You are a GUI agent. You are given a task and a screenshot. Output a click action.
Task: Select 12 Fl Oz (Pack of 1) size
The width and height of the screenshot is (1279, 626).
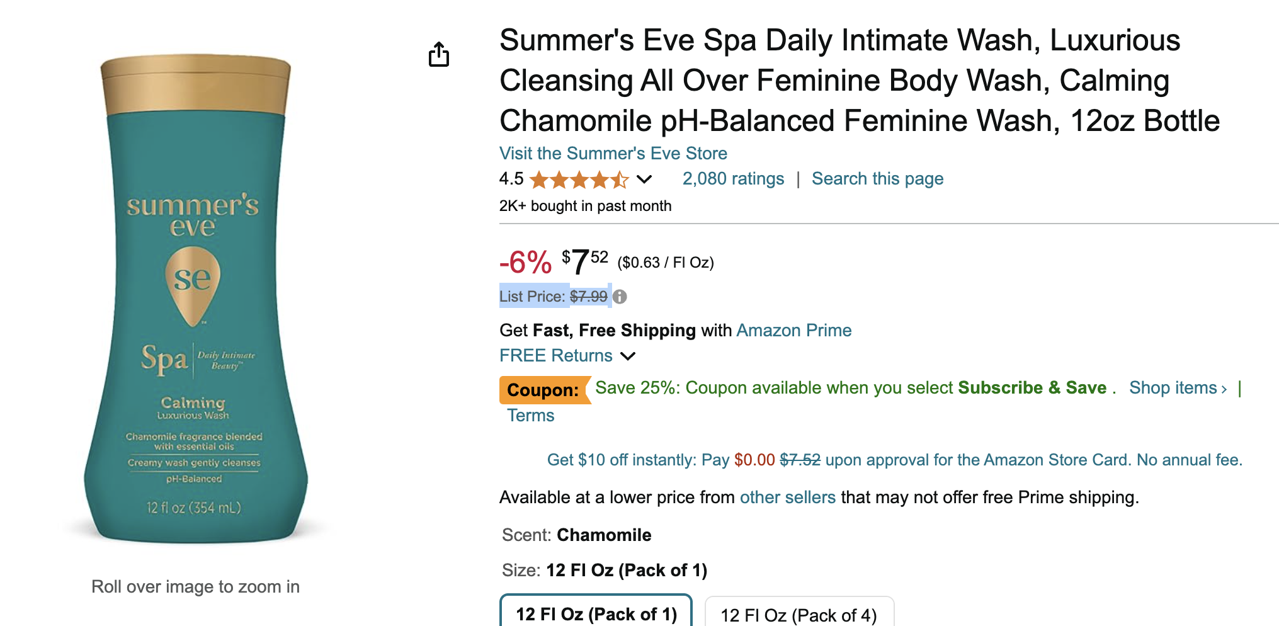coord(596,613)
